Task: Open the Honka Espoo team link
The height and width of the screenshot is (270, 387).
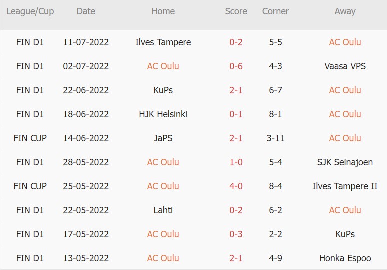Action: [345, 258]
